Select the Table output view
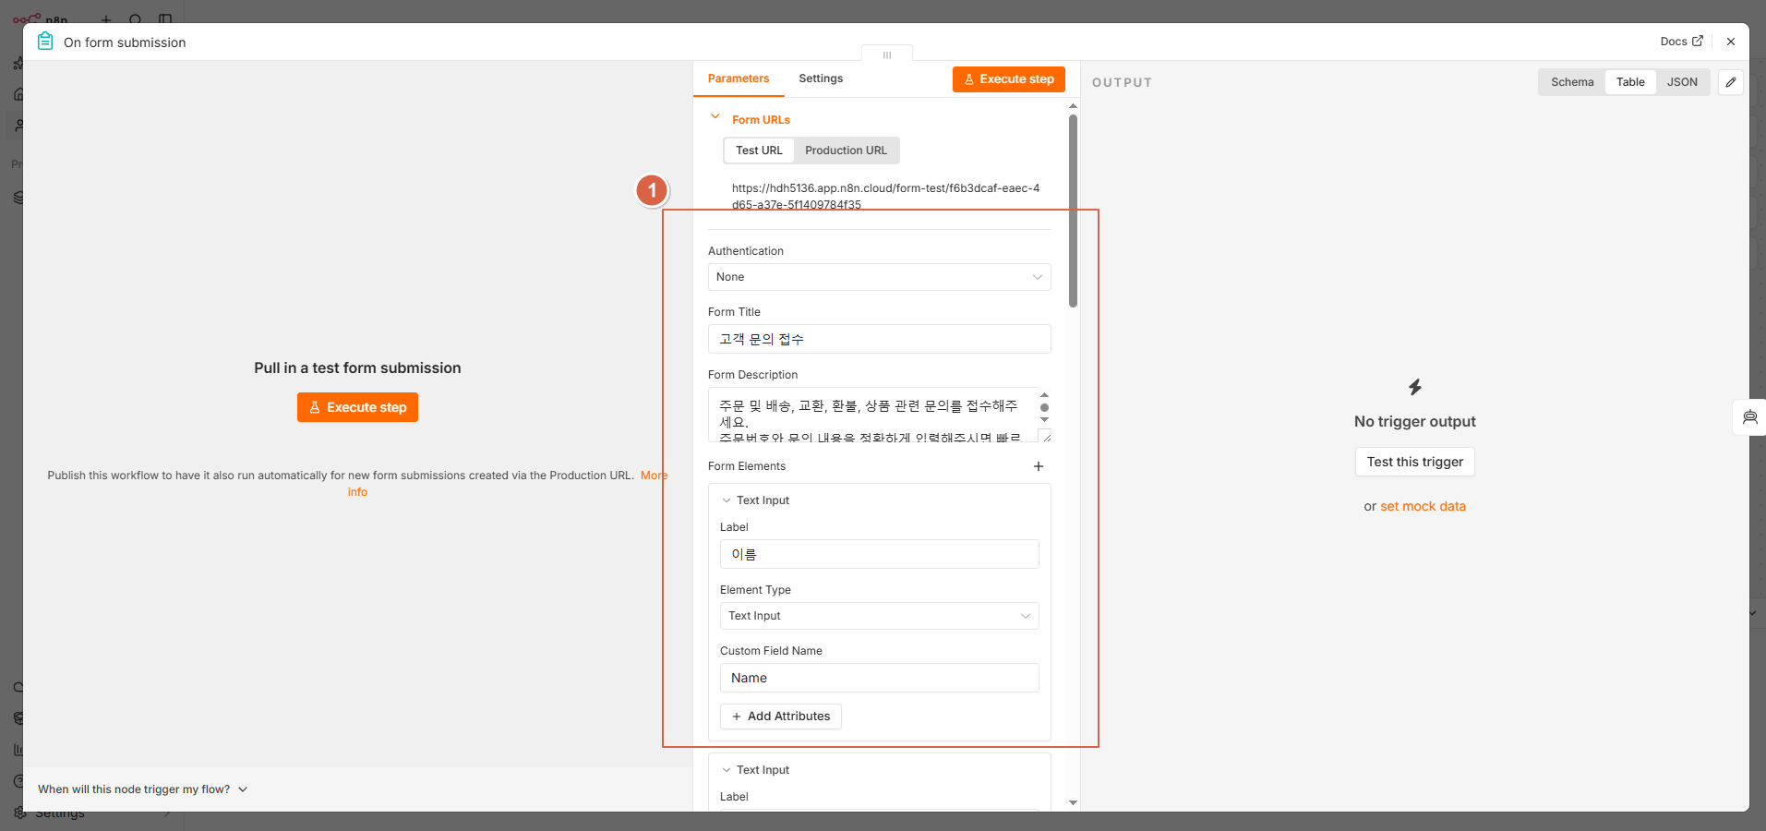Screen dimensions: 1766x831 pos(1630,82)
